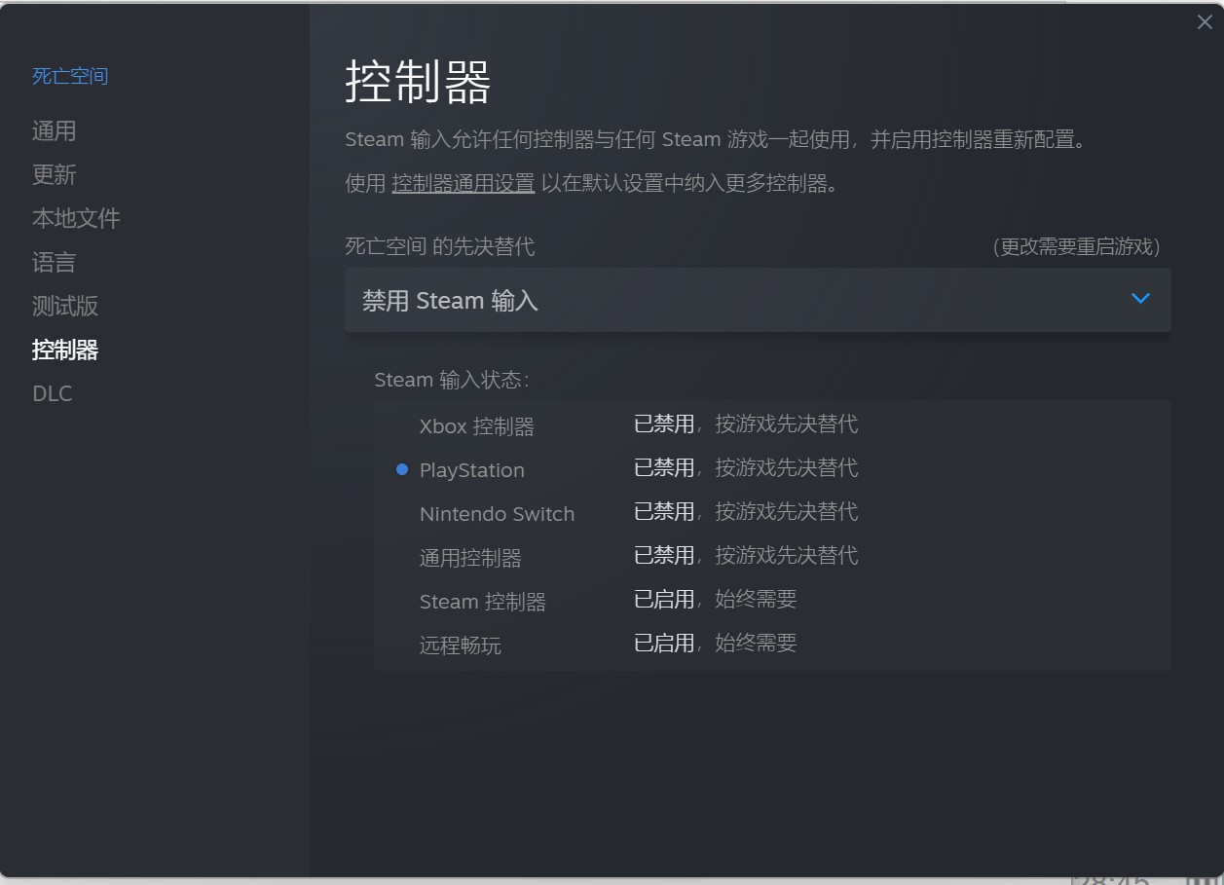Click the 通用控制器 status 已禁用，按游戏先决替代

tap(746, 556)
